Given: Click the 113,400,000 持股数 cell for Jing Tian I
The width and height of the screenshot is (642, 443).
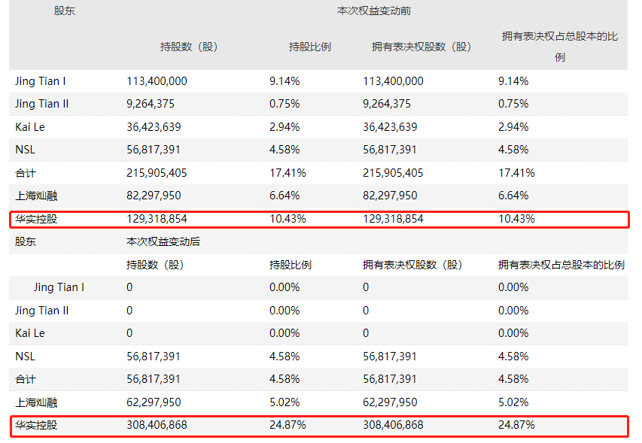Looking at the screenshot, I should (x=157, y=81).
